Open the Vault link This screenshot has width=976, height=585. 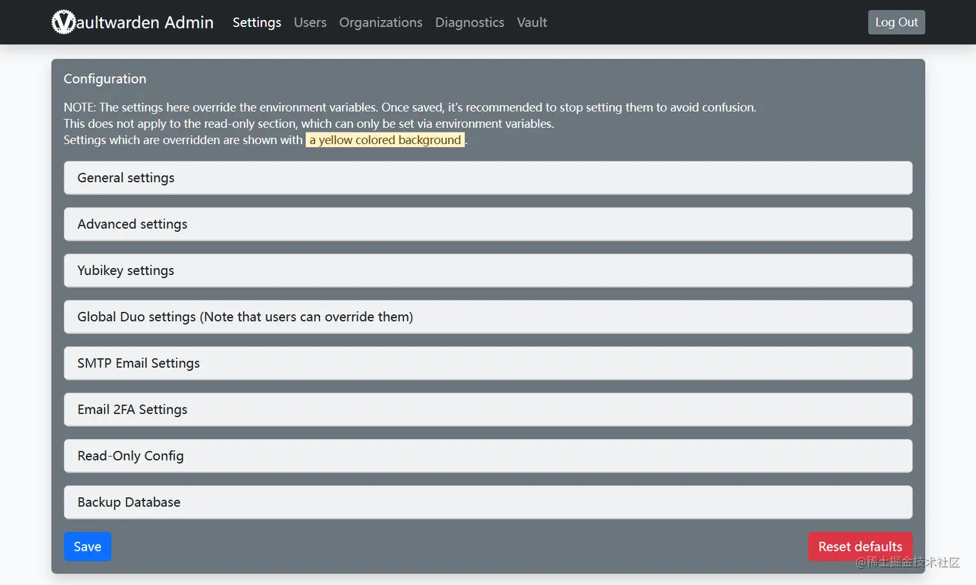532,22
